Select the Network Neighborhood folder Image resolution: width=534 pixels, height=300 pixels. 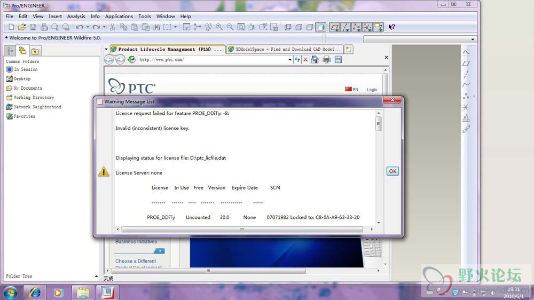(34, 107)
